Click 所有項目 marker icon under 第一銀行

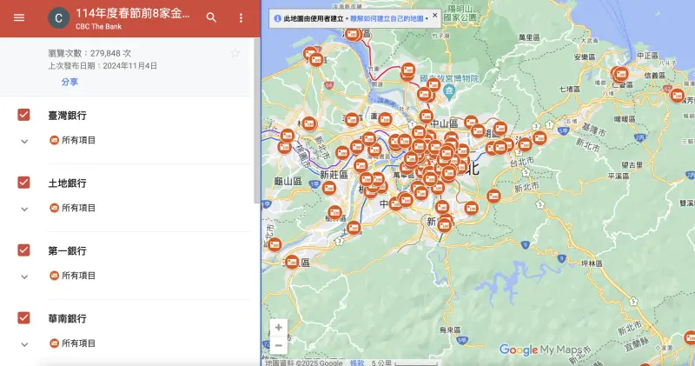click(x=54, y=276)
